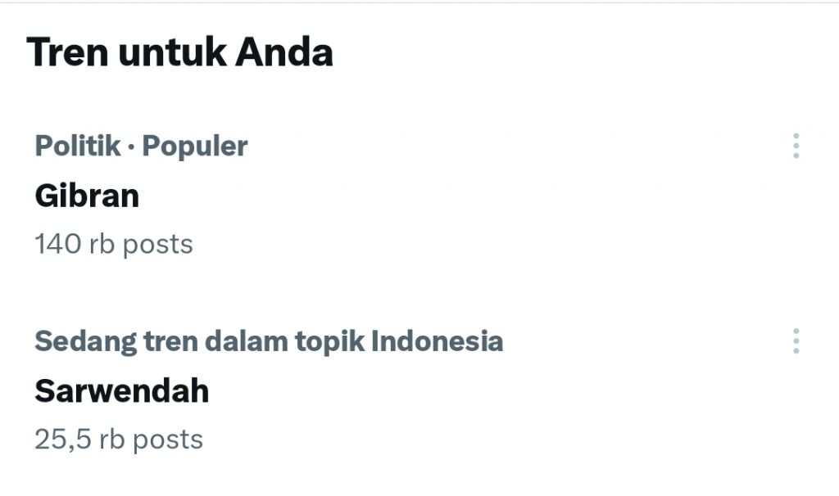Image resolution: width=839 pixels, height=496 pixels.
Task: Click "Sedang tren dalam topik Indonesia" label
Action: coord(269,340)
